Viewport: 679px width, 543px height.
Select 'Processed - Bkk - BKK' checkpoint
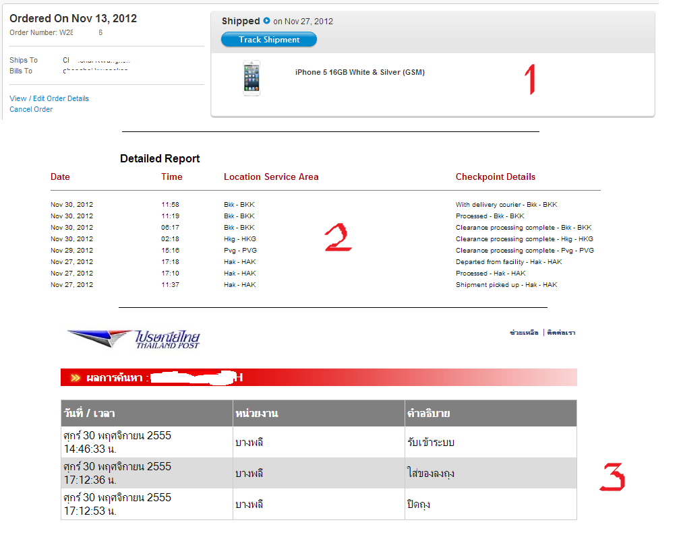tap(490, 216)
